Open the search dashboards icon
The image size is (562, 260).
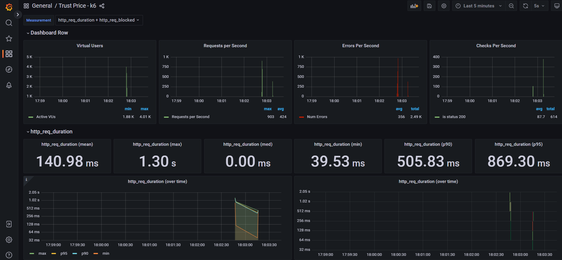(9, 23)
